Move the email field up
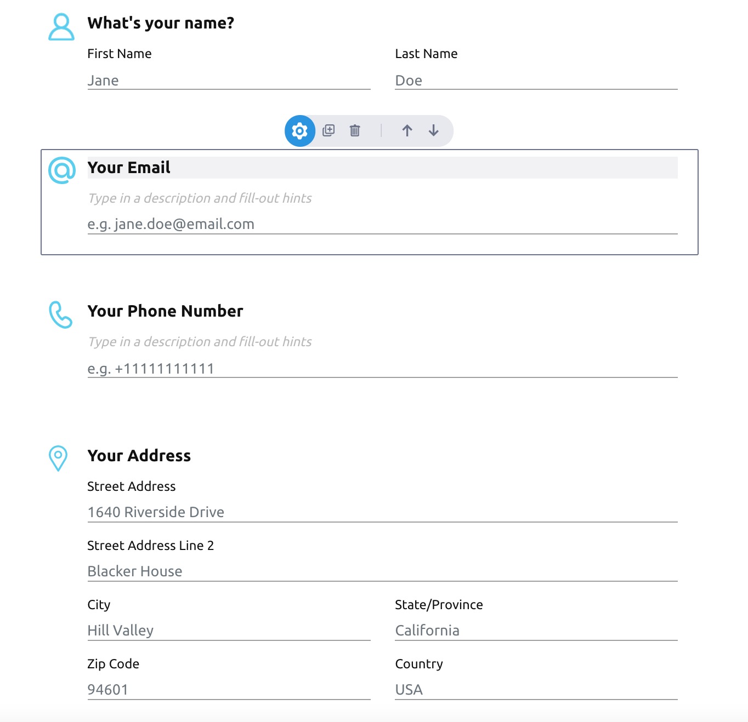This screenshot has height=722, width=748. pos(407,131)
